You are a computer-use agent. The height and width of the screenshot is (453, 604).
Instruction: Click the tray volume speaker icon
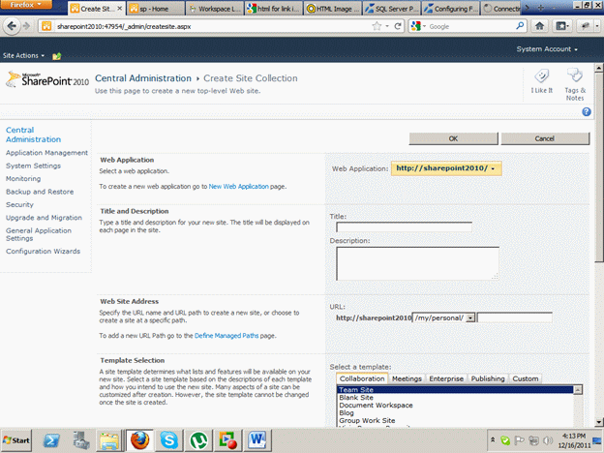pos(547,440)
